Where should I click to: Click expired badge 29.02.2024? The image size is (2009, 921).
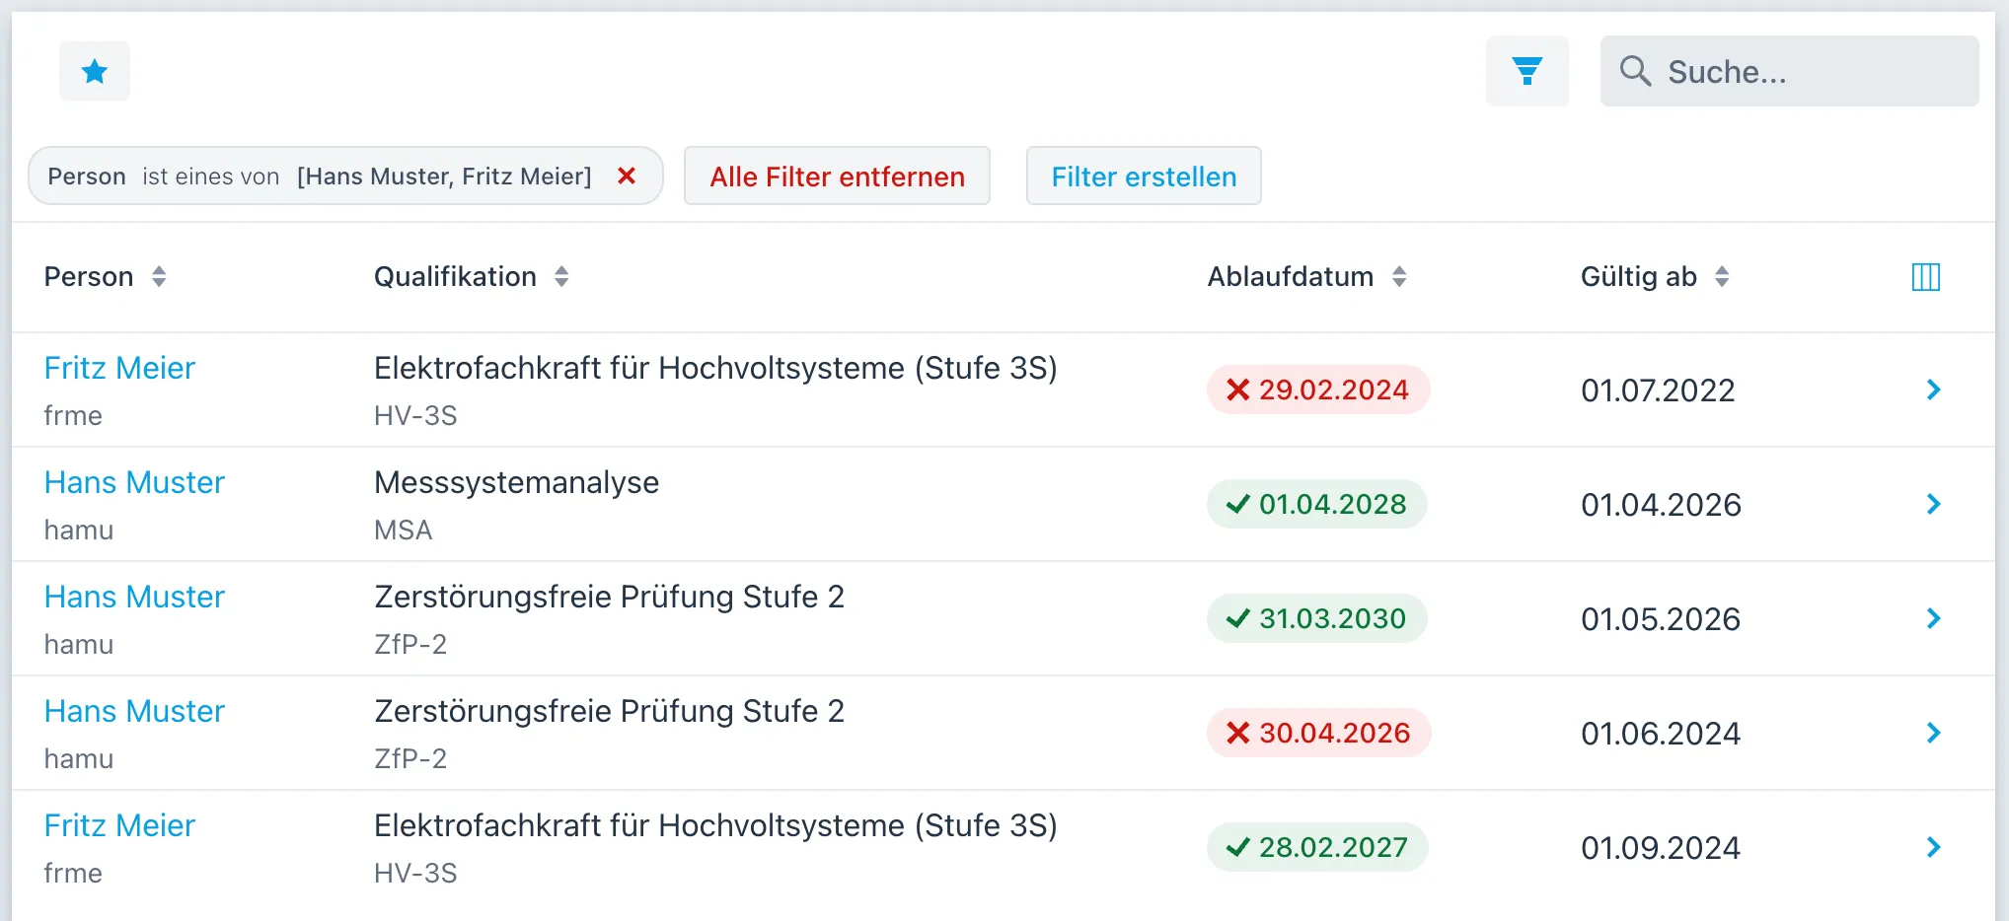1318,390
